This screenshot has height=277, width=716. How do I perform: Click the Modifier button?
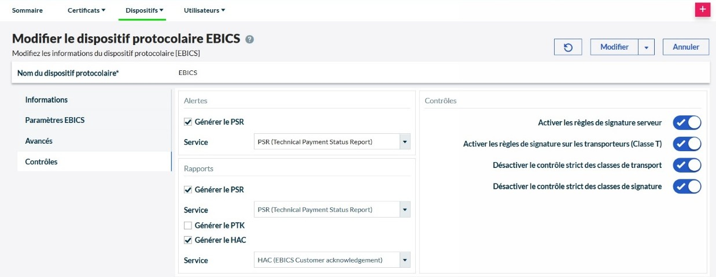(614, 47)
